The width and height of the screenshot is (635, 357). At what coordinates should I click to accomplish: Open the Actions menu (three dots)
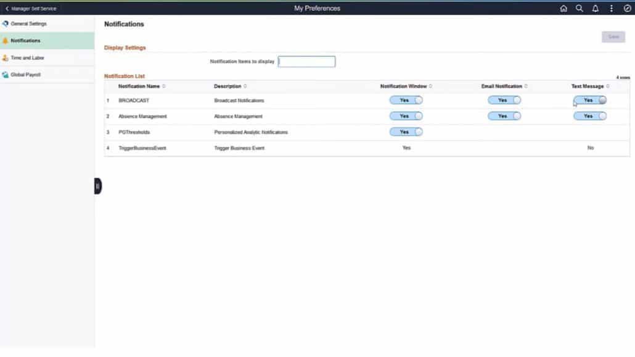point(610,8)
